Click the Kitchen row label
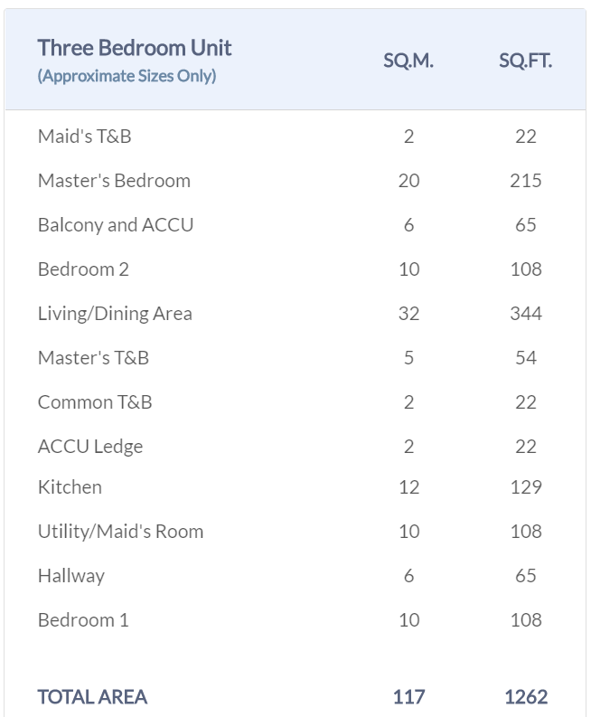591x717 pixels. click(70, 487)
